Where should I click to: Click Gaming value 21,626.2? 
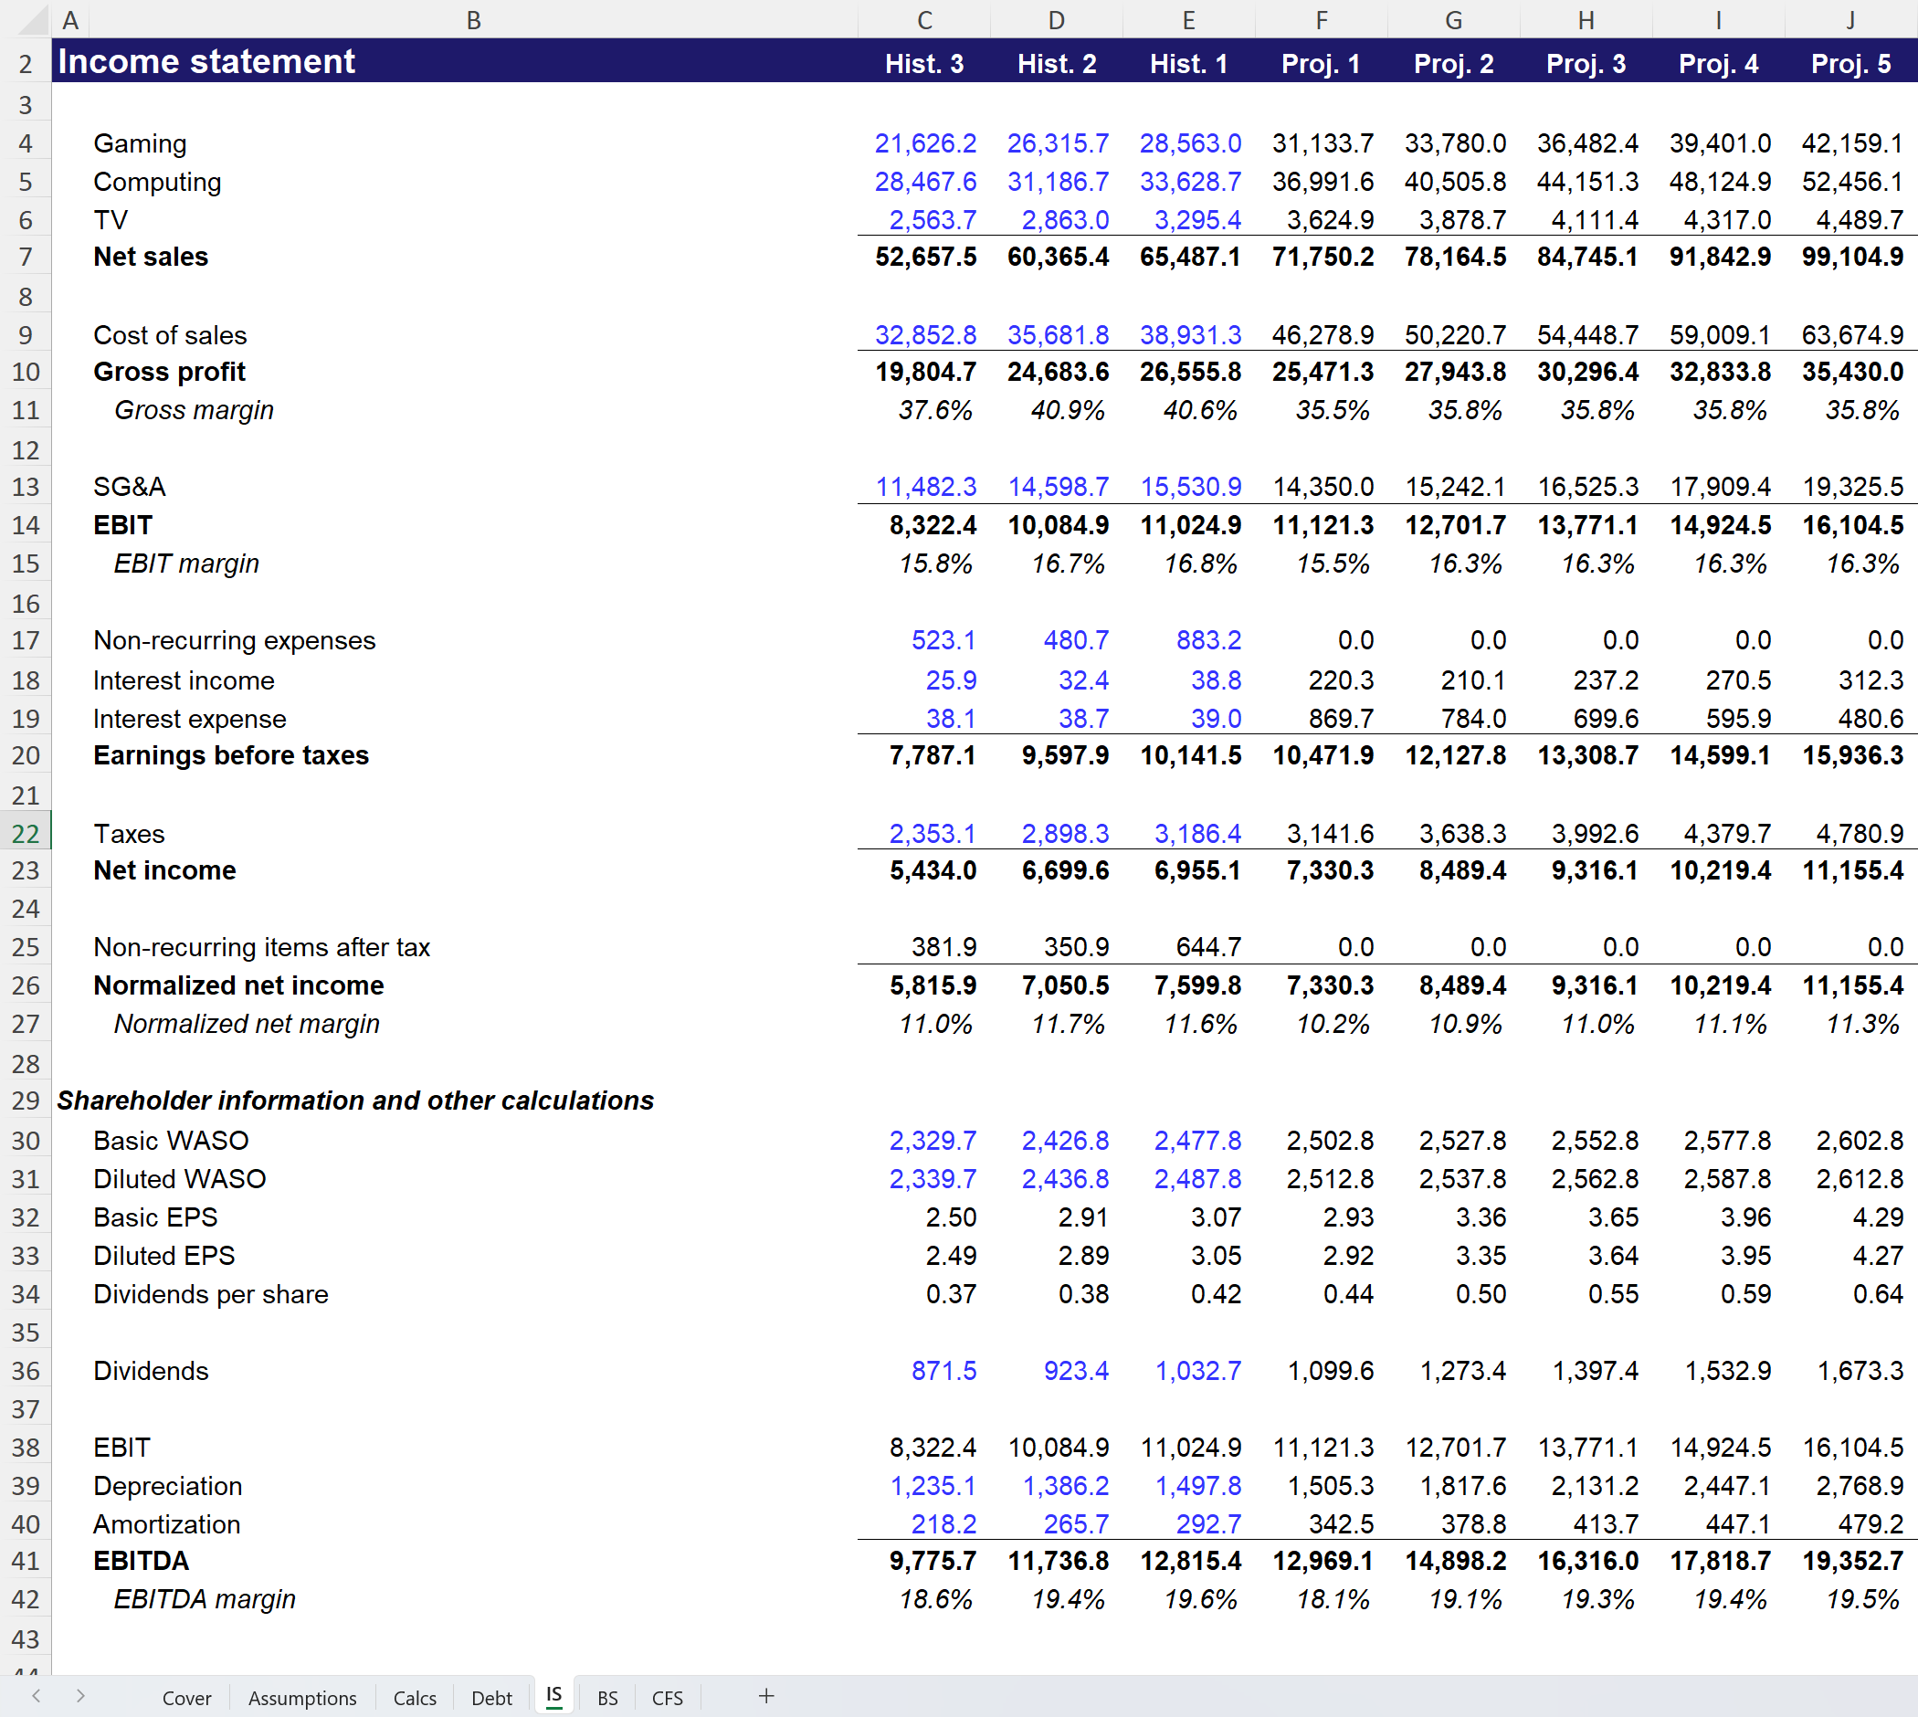click(x=925, y=143)
